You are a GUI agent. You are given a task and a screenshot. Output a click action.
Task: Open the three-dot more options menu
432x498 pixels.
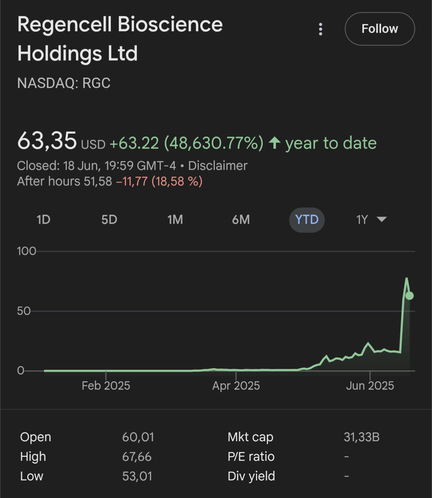click(x=320, y=29)
